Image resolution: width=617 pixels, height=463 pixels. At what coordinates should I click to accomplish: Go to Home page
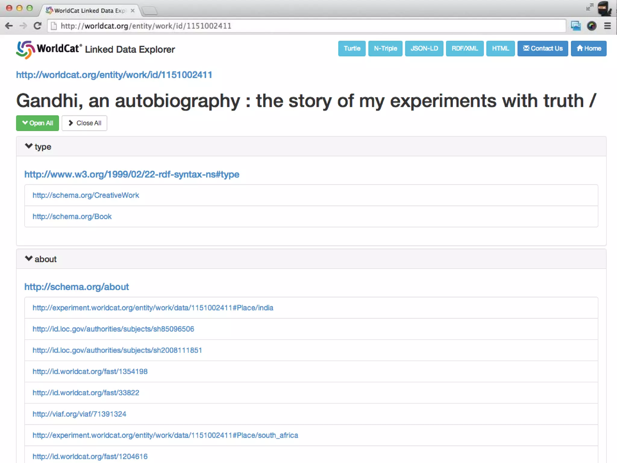tap(588, 49)
